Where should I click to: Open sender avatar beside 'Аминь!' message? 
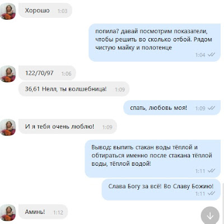(8, 213)
